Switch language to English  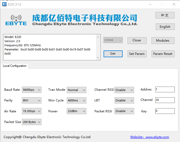pyautogui.click(x=165, y=27)
